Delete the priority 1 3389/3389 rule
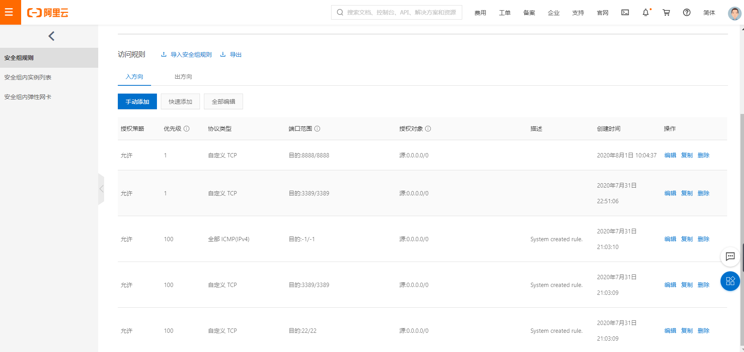 (703, 193)
